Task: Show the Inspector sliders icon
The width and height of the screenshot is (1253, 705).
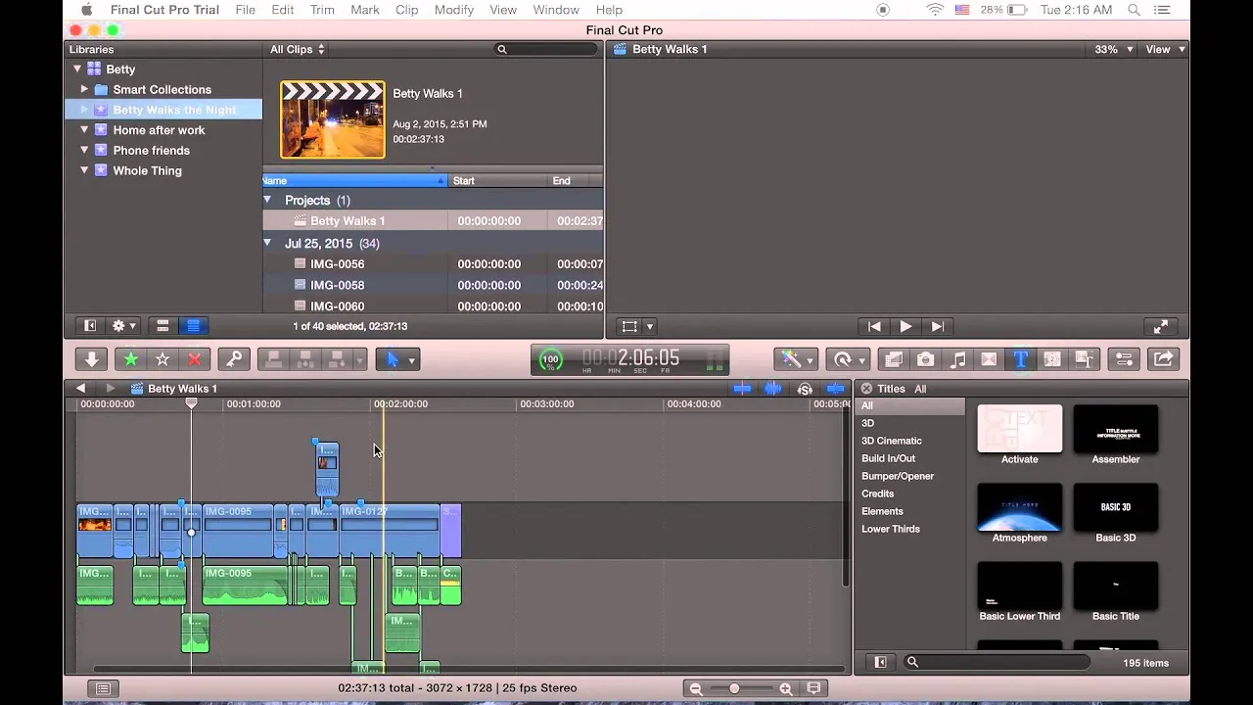Action: 1124,359
